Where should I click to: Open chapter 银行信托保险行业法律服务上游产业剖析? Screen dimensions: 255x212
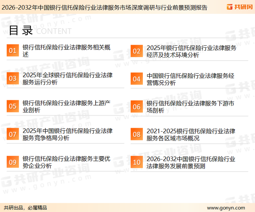click(x=66, y=106)
